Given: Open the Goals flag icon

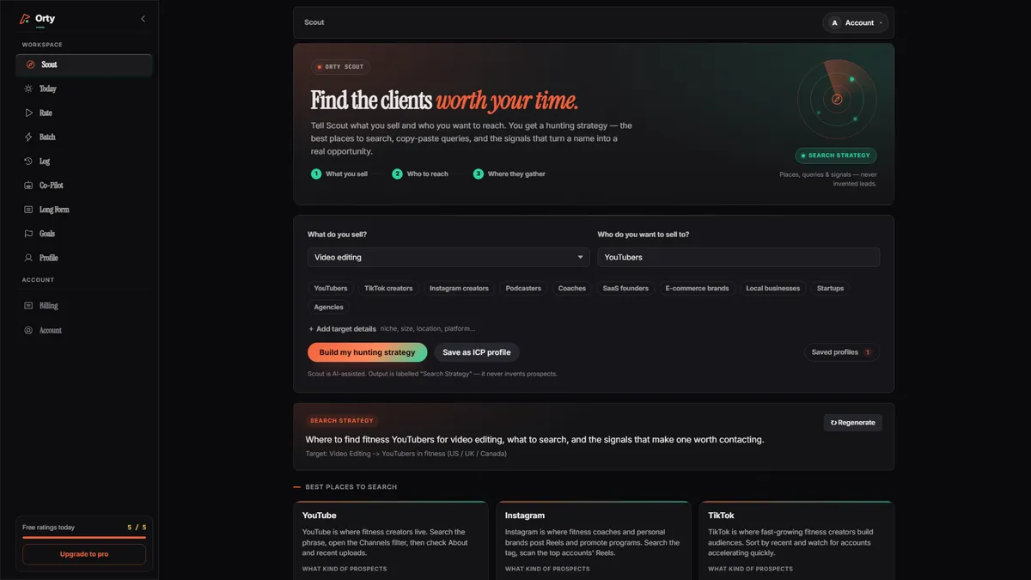Looking at the screenshot, I should [x=29, y=233].
